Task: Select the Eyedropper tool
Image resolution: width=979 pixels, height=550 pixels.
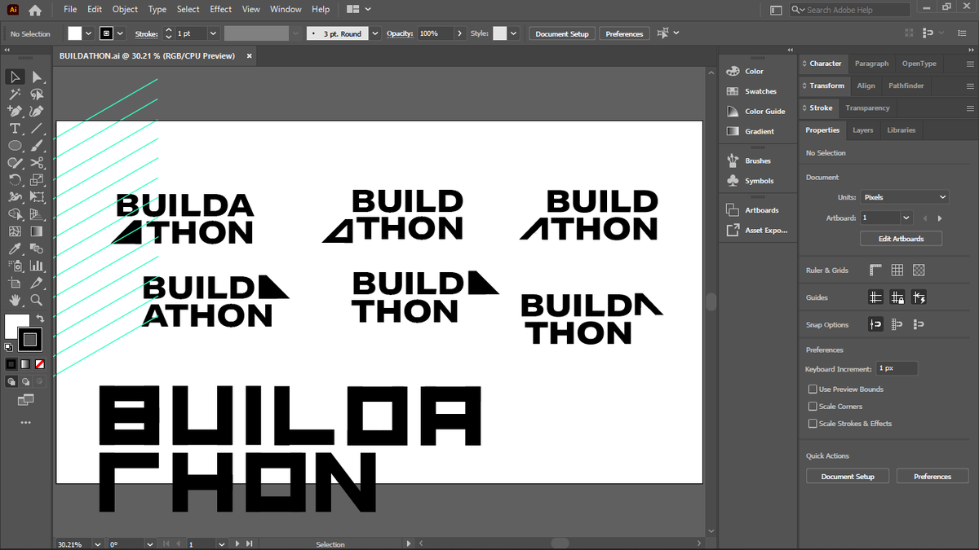Action: point(15,249)
